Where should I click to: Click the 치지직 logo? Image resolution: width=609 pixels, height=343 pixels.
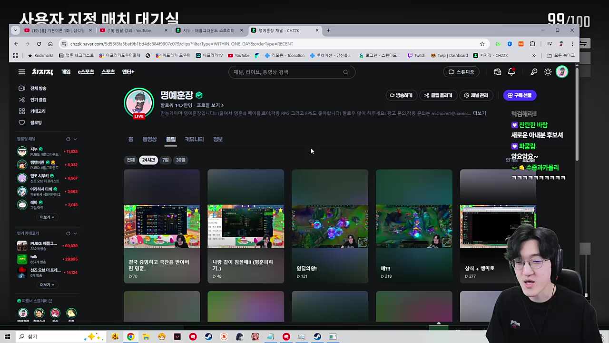point(42,71)
